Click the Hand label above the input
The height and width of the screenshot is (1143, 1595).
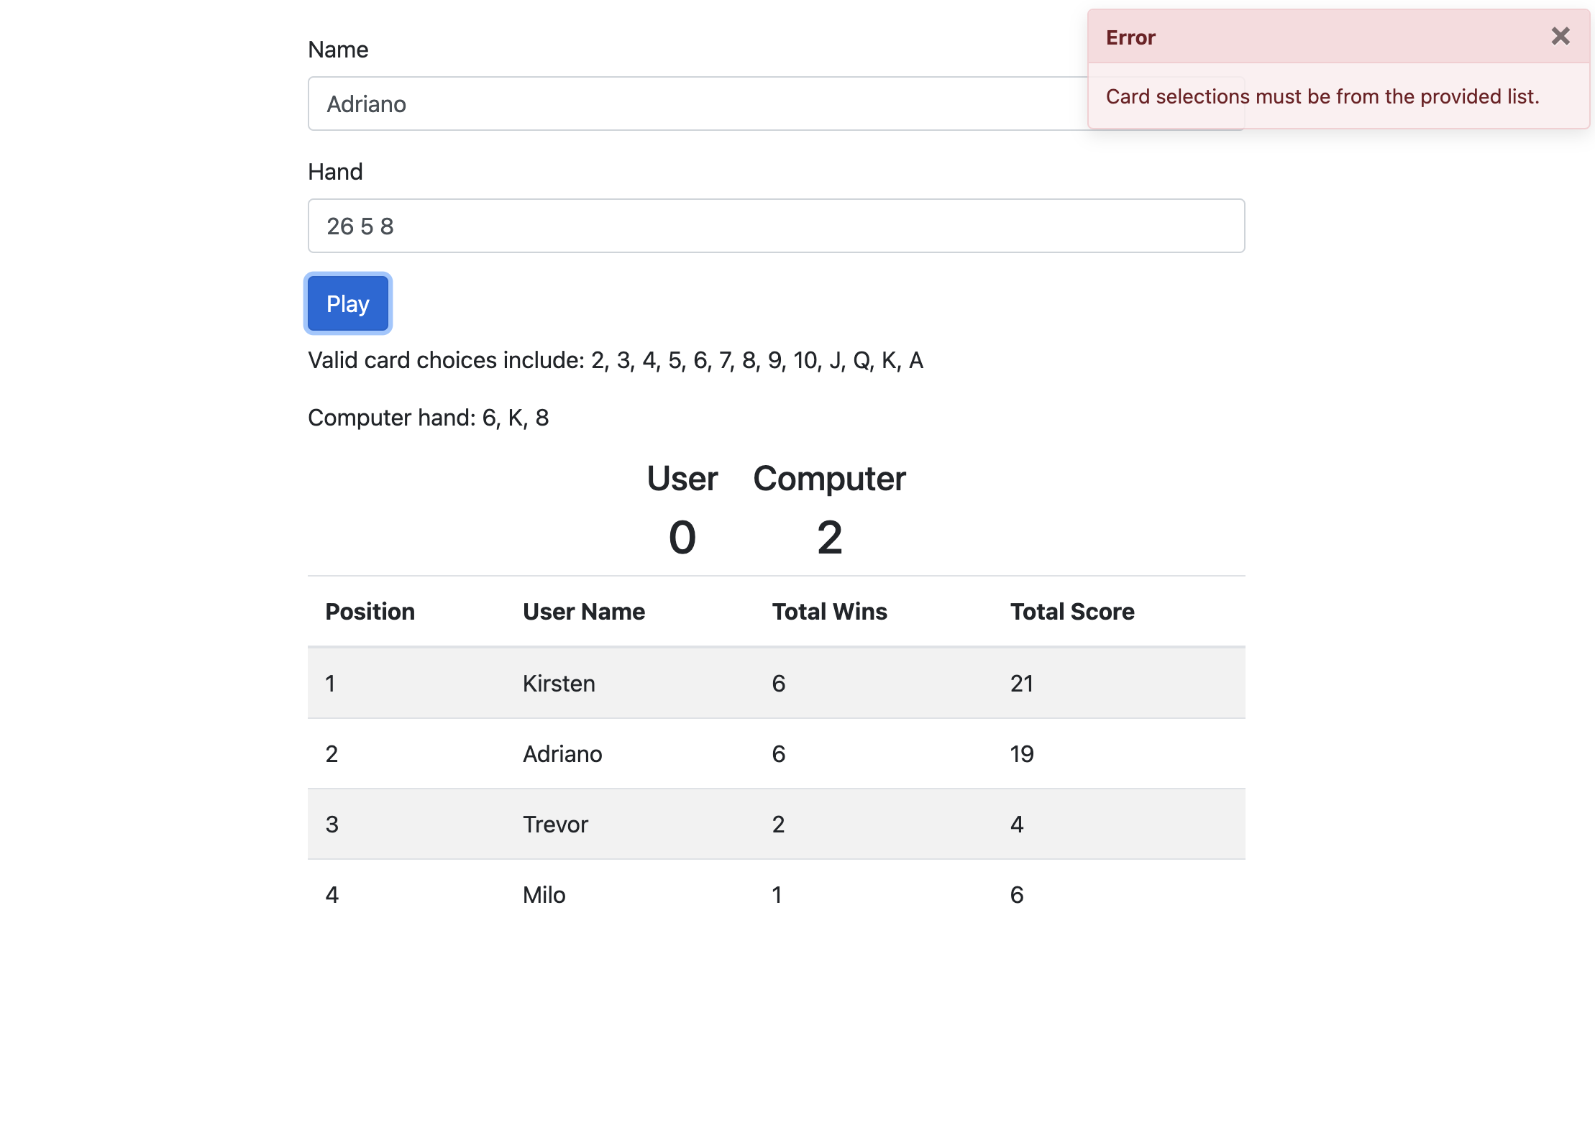point(335,171)
